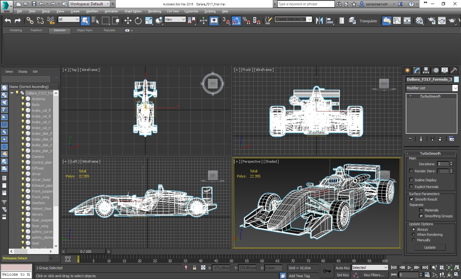
Task: Click Pin Stack icon under modifier stack
Action: tap(410, 139)
